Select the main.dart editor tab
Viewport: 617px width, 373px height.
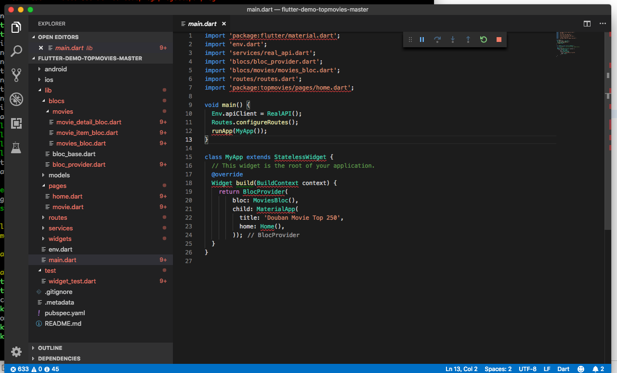tap(202, 24)
